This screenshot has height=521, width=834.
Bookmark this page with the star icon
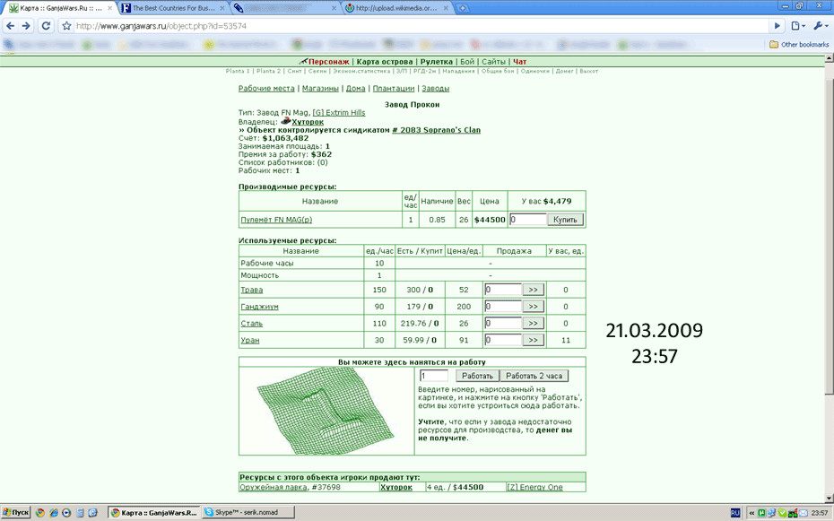(66, 26)
